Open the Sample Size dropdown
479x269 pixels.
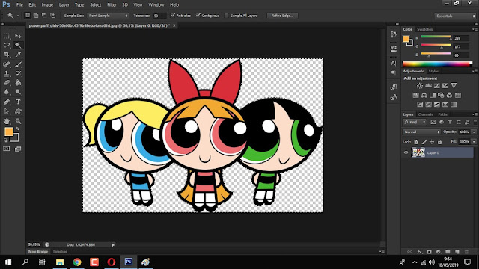[108, 16]
